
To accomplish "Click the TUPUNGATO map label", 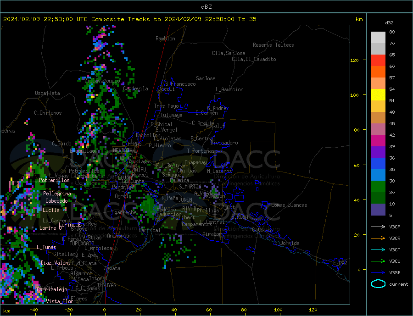I will pyautogui.click(x=82, y=244).
